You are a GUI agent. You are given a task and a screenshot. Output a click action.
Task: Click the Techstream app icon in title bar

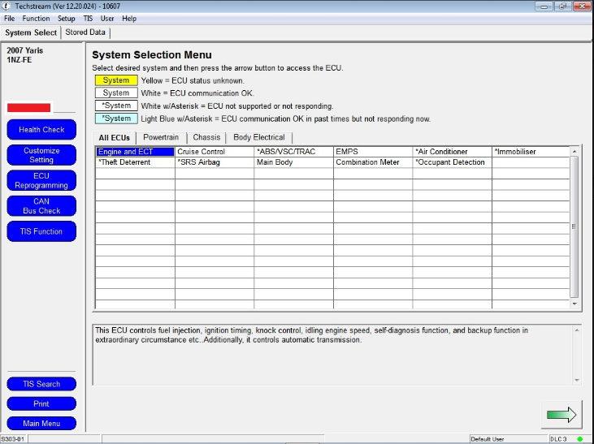[x=6, y=6]
